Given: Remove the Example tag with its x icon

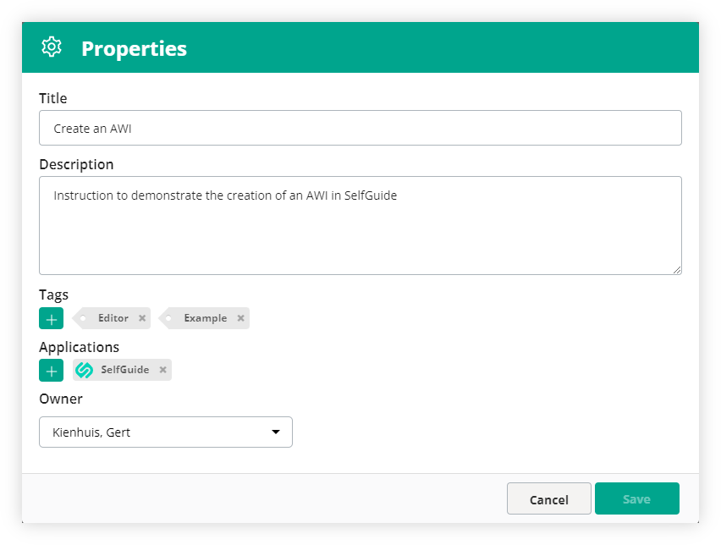Looking at the screenshot, I should [x=240, y=318].
